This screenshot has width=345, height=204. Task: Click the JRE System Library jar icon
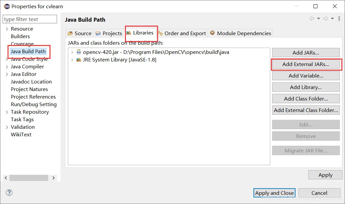[x=78, y=59]
